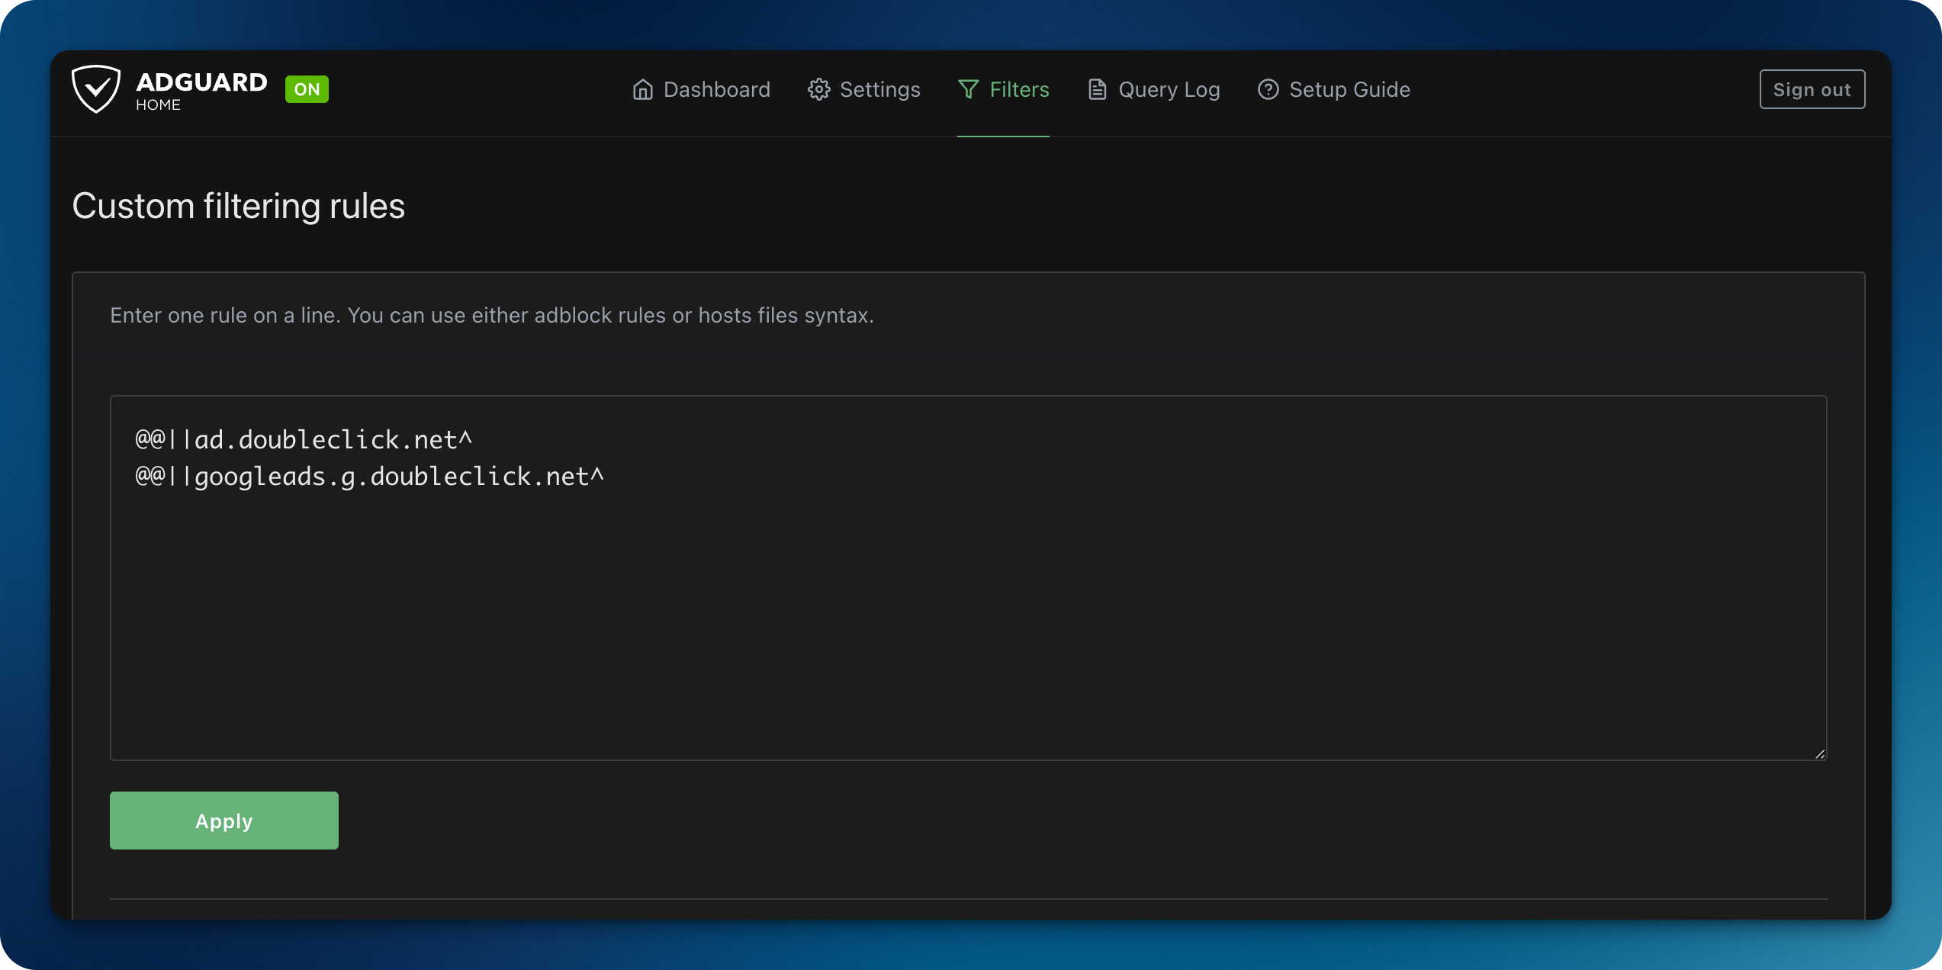Screen dimensions: 1942x970
Task: Click the Sign out button
Action: pos(1812,89)
